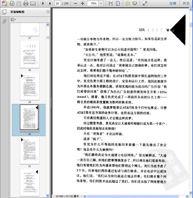The image size is (193, 198).
Task: Click the Open file icon
Action: 12,3
